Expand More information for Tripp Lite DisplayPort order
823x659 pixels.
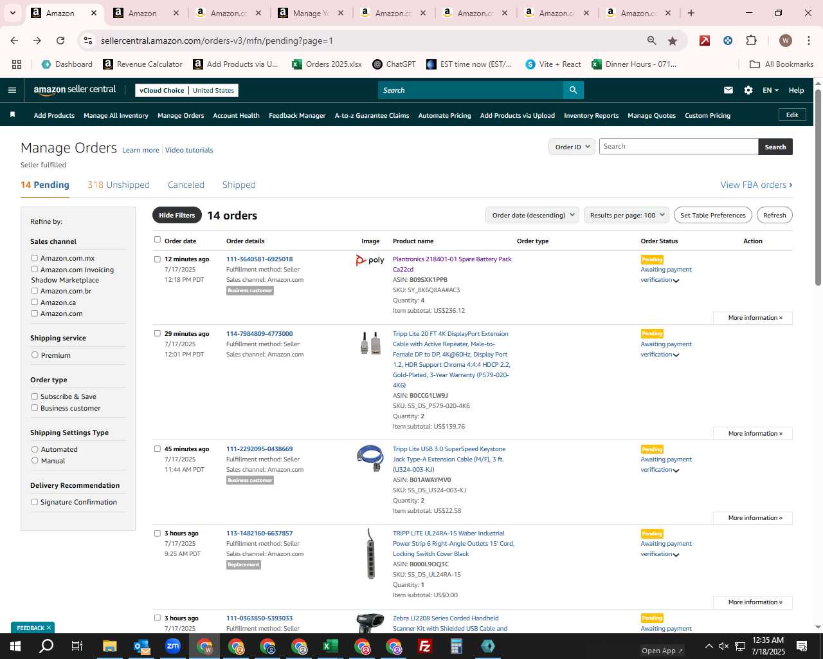click(x=753, y=434)
